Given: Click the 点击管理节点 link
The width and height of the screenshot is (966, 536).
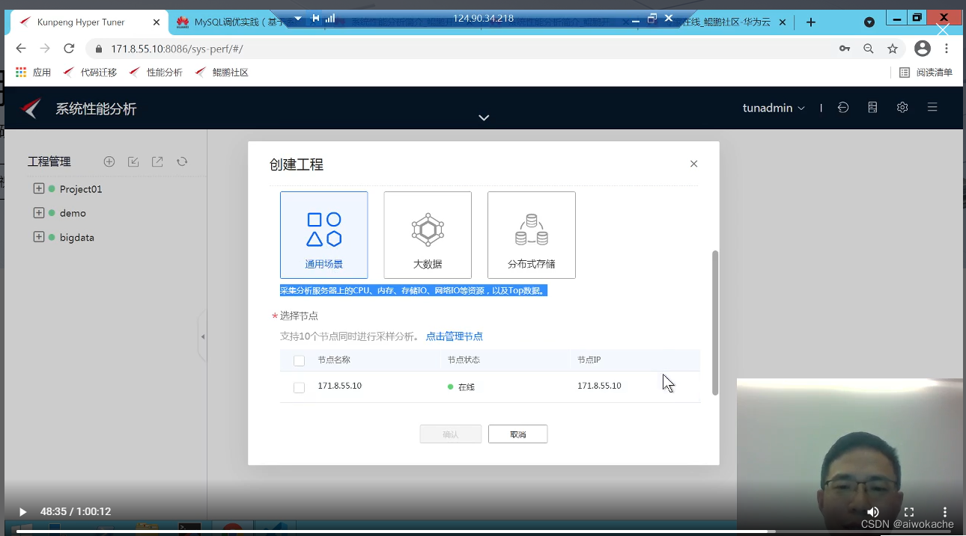Looking at the screenshot, I should [x=454, y=336].
